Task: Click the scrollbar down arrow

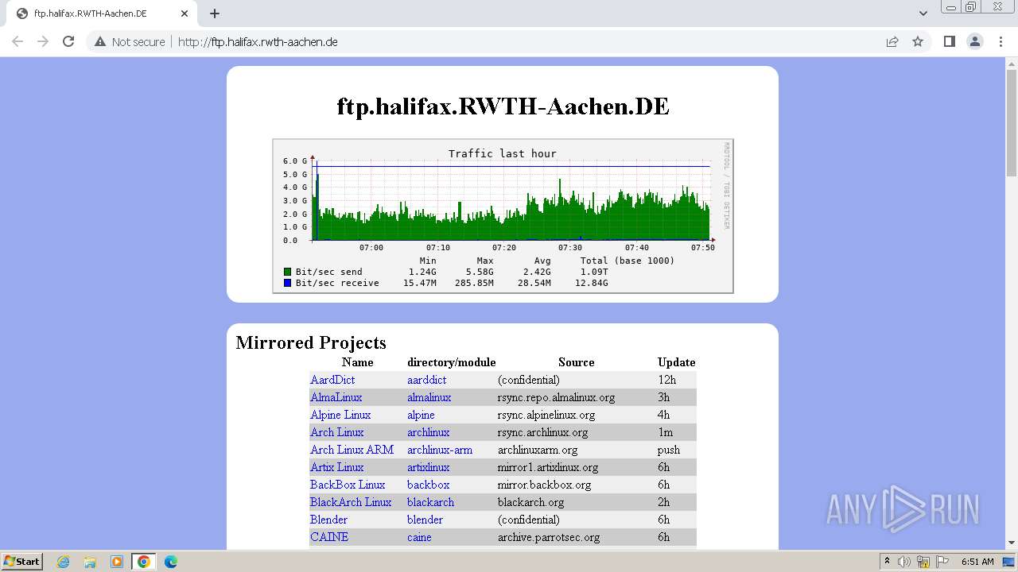Action: (x=1012, y=543)
